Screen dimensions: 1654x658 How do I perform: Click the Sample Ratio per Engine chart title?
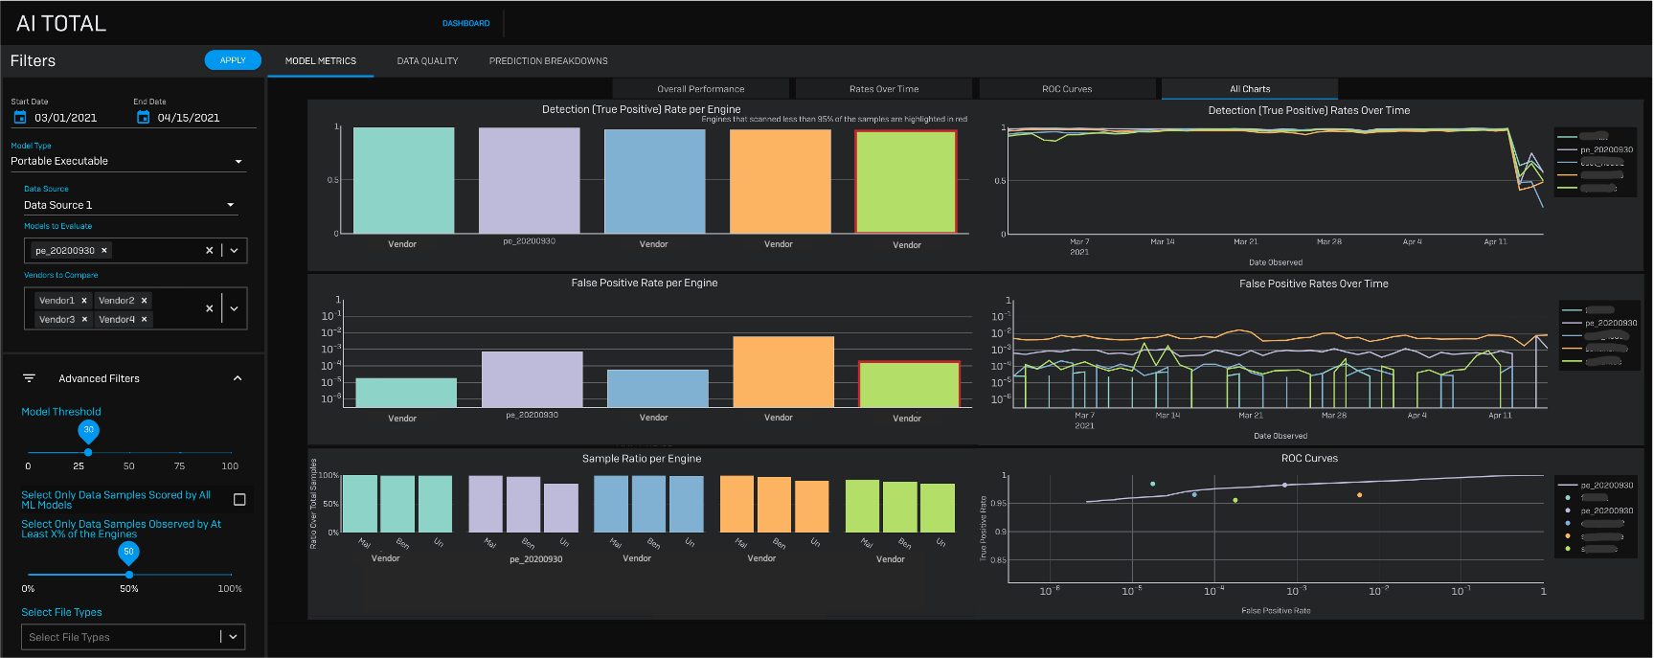[x=642, y=459]
